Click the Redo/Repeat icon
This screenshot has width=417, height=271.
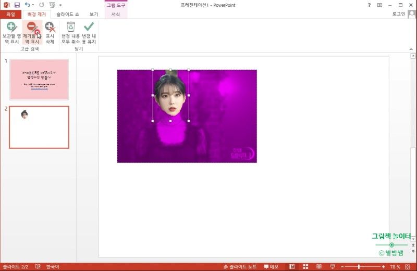coord(42,5)
